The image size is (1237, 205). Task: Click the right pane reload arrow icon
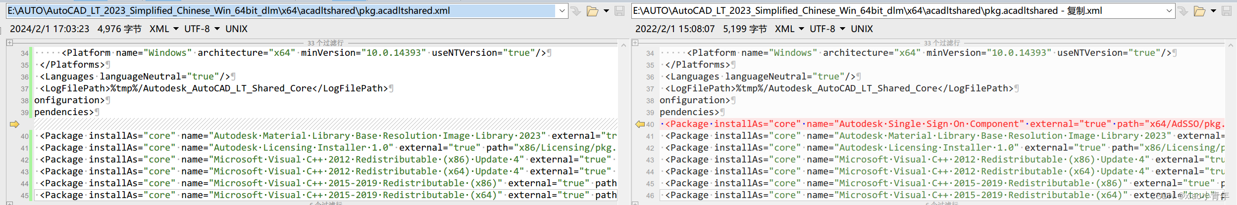(x=1183, y=11)
